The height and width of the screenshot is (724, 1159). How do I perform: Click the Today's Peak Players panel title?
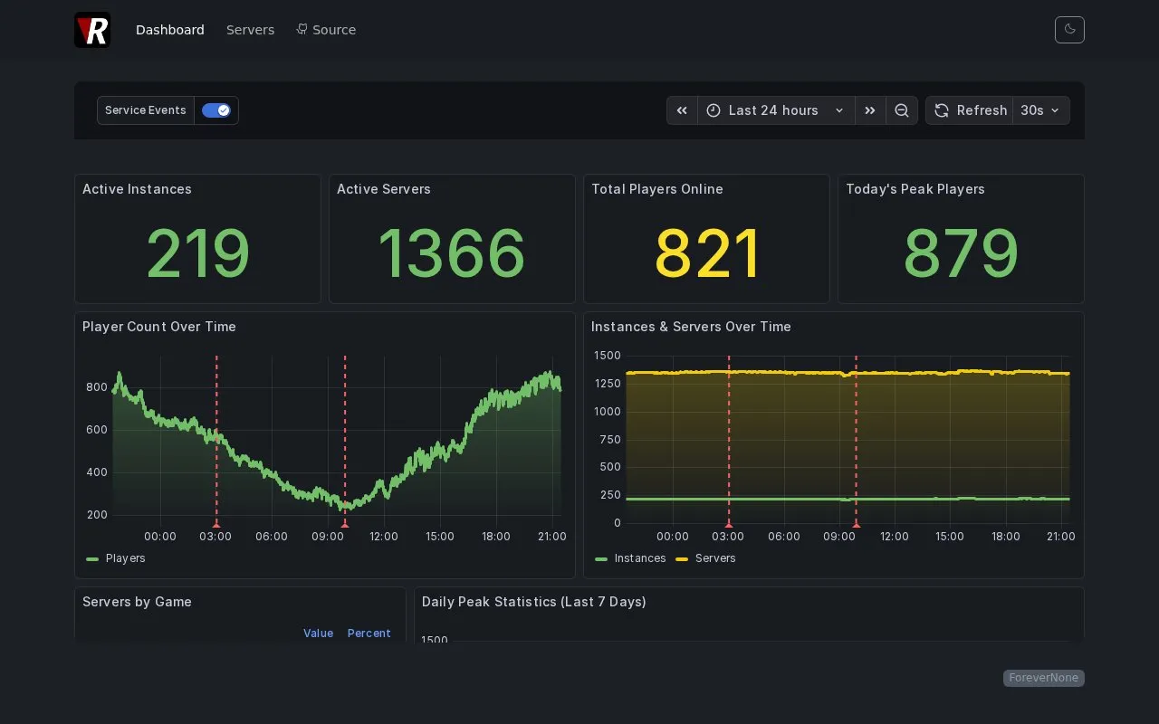tap(915, 189)
